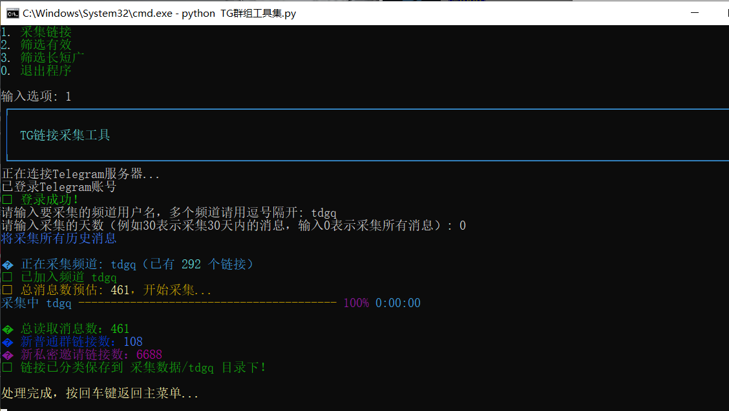Minimize the cmd.exe window
The width and height of the screenshot is (729, 411).
(x=695, y=13)
